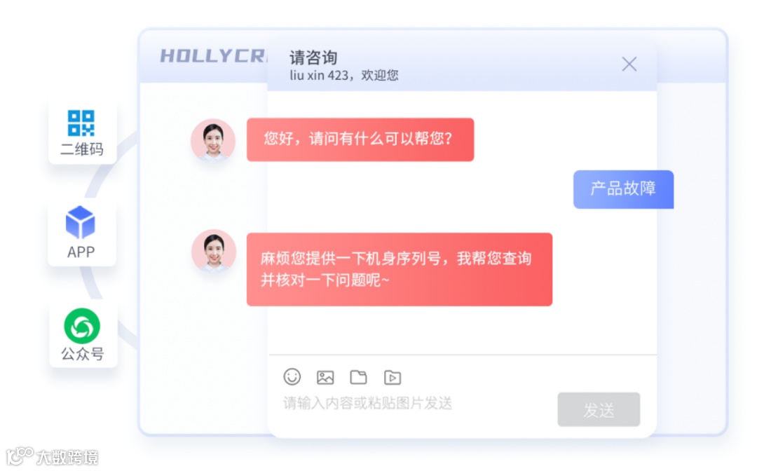
Task: Click the 请咨询 chat title
Action: point(313,57)
